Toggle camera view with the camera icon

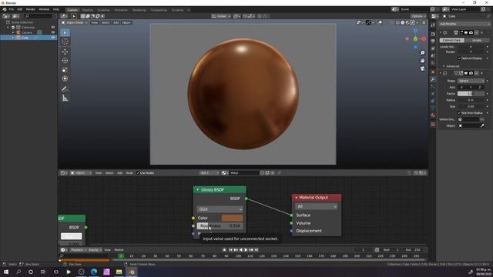pyautogui.click(x=423, y=68)
